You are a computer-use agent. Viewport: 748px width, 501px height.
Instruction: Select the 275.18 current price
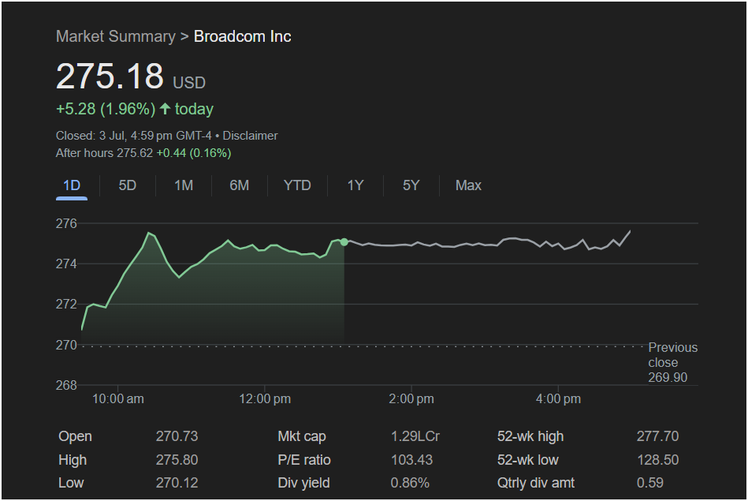pyautogui.click(x=110, y=76)
